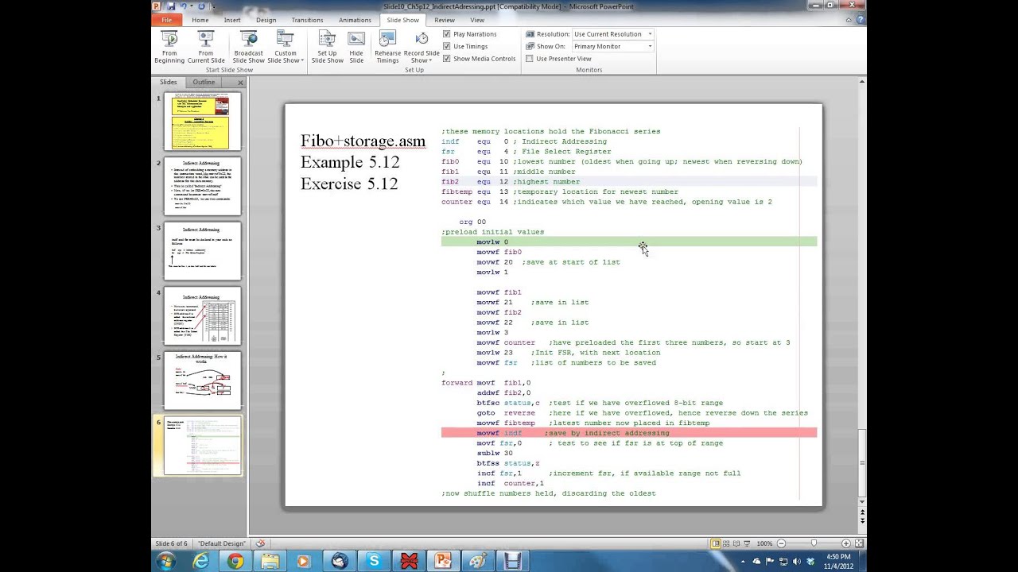Screen dimensions: 1018x572
Task: Open Windows Explorer folder in taskbar
Action: tap(270, 562)
